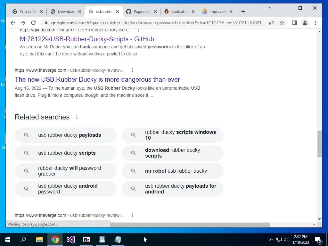Go forward with the arrow button

point(23,23)
